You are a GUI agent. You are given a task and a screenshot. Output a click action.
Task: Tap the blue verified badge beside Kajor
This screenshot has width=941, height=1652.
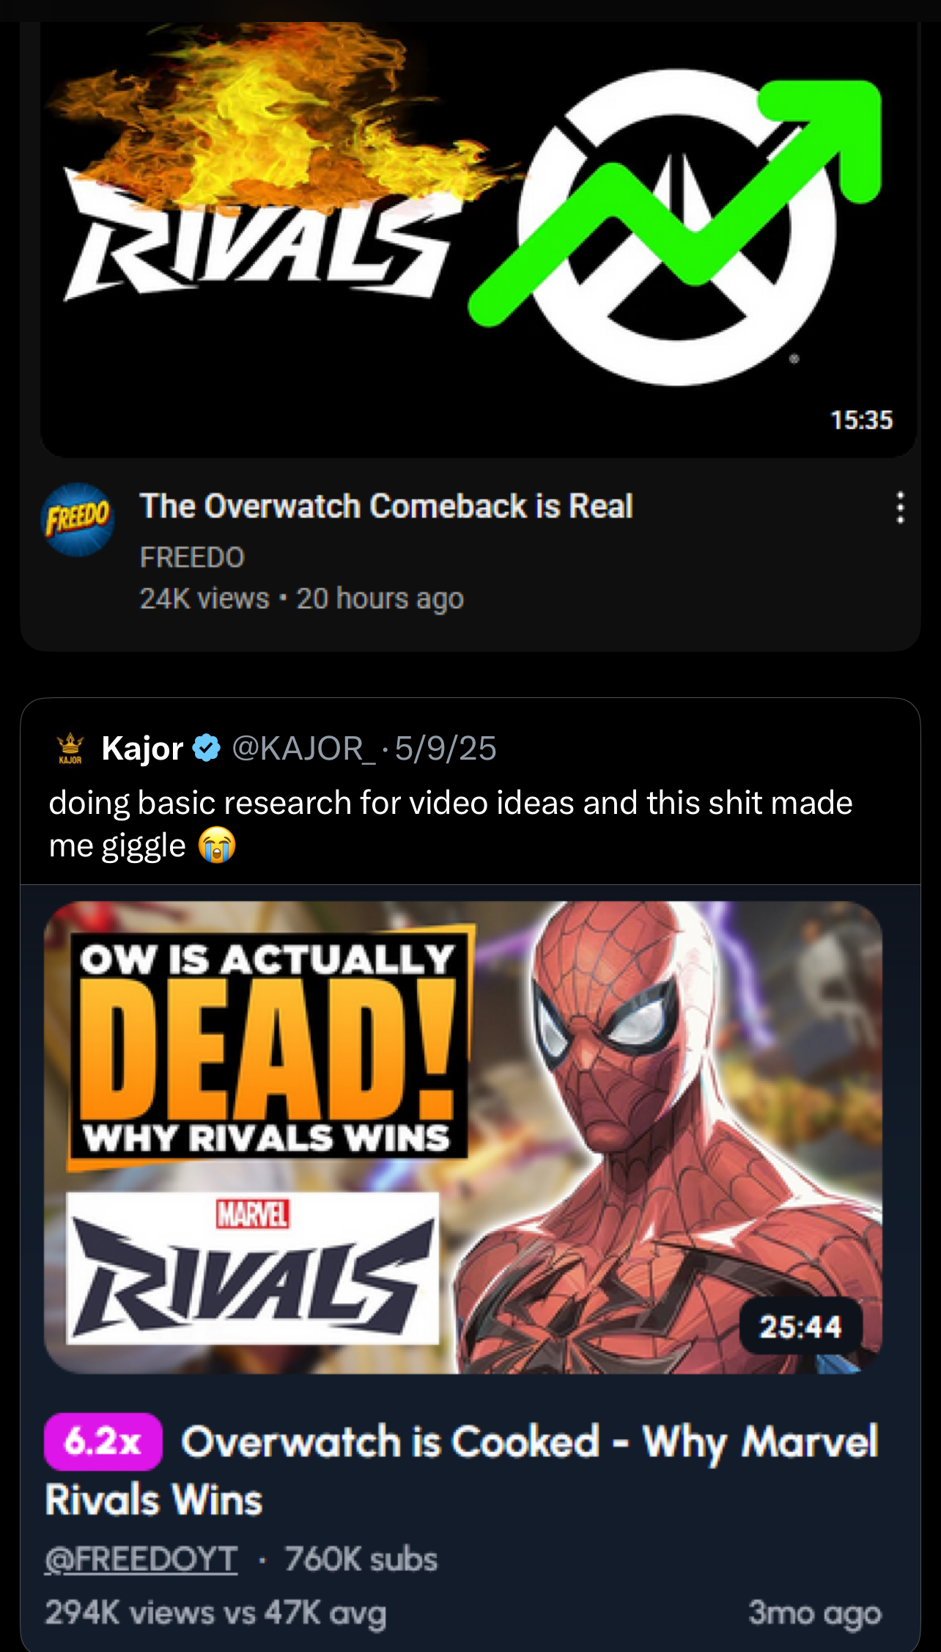(x=207, y=748)
